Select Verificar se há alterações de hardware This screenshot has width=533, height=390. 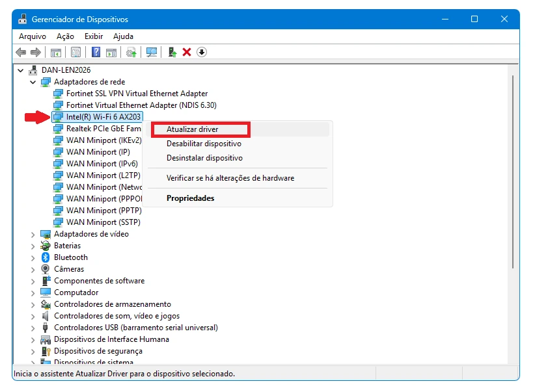[x=238, y=178]
